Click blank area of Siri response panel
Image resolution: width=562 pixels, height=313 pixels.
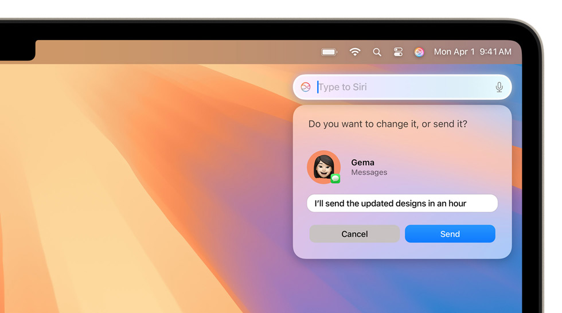coord(447,166)
